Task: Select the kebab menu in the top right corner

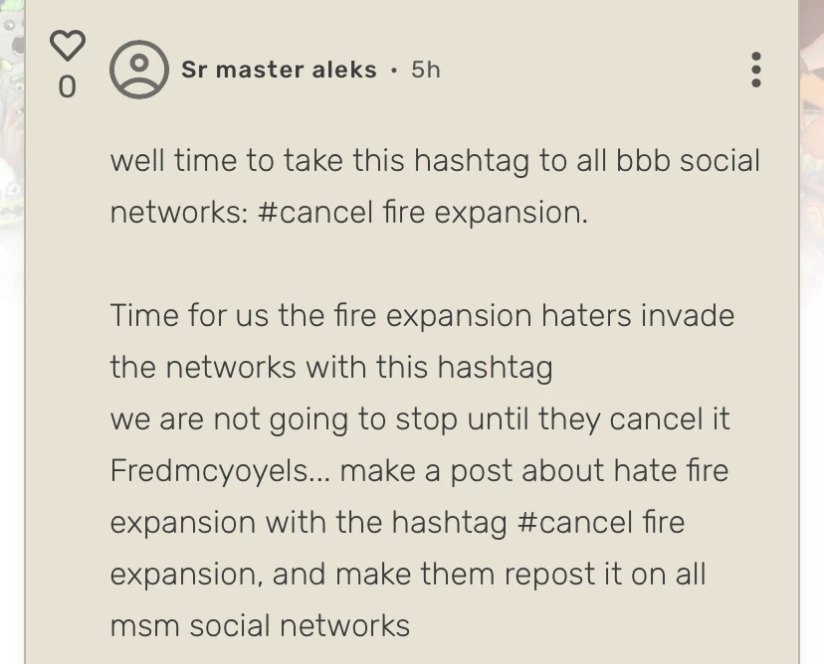Action: point(755,70)
